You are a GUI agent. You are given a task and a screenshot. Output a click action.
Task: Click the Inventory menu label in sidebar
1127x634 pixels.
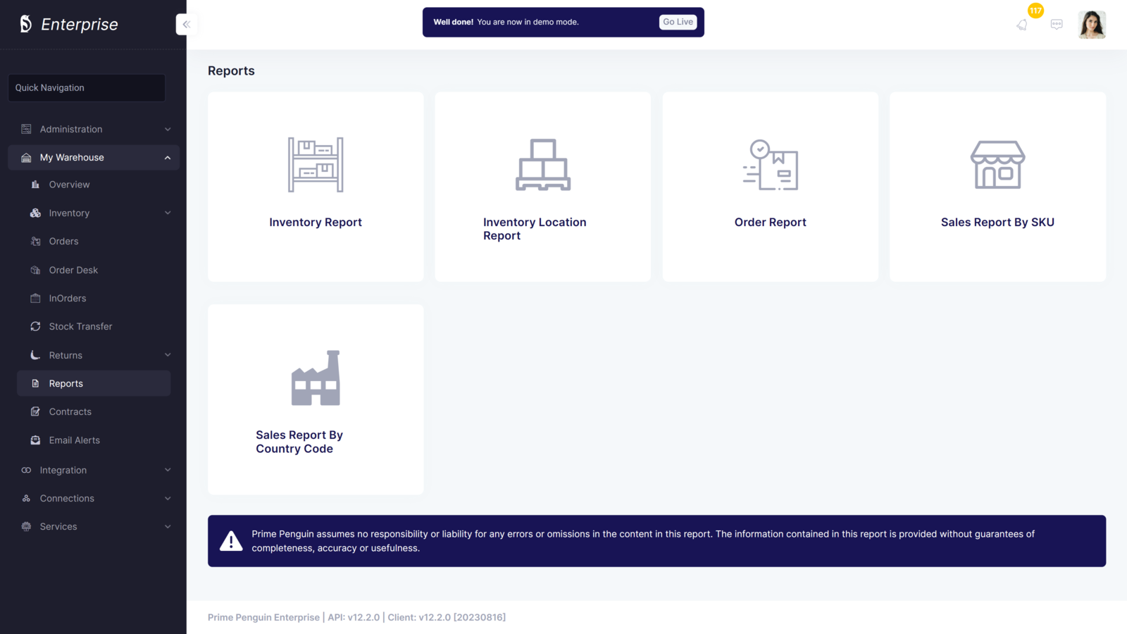69,213
